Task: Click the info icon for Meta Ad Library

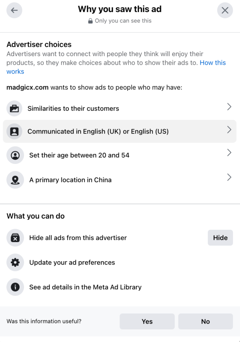Action: coord(15,287)
